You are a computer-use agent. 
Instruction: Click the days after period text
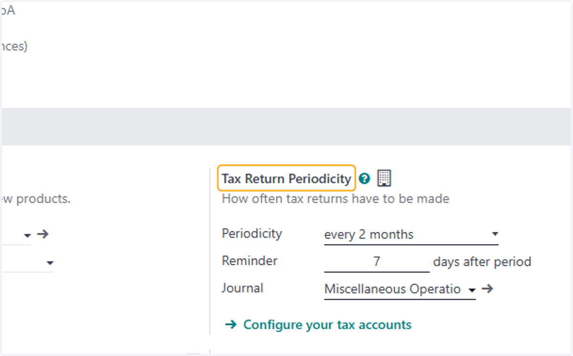482,262
